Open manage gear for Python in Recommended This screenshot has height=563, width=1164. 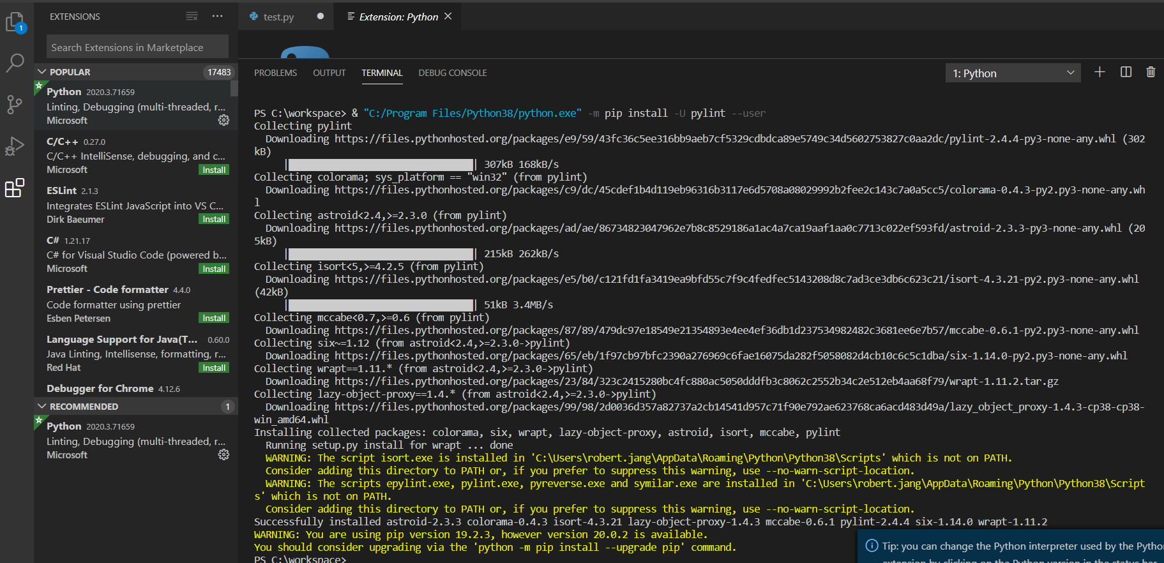pos(223,454)
